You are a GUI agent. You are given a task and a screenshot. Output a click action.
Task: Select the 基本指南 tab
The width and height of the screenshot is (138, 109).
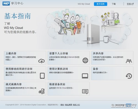click(x=100, y=4)
